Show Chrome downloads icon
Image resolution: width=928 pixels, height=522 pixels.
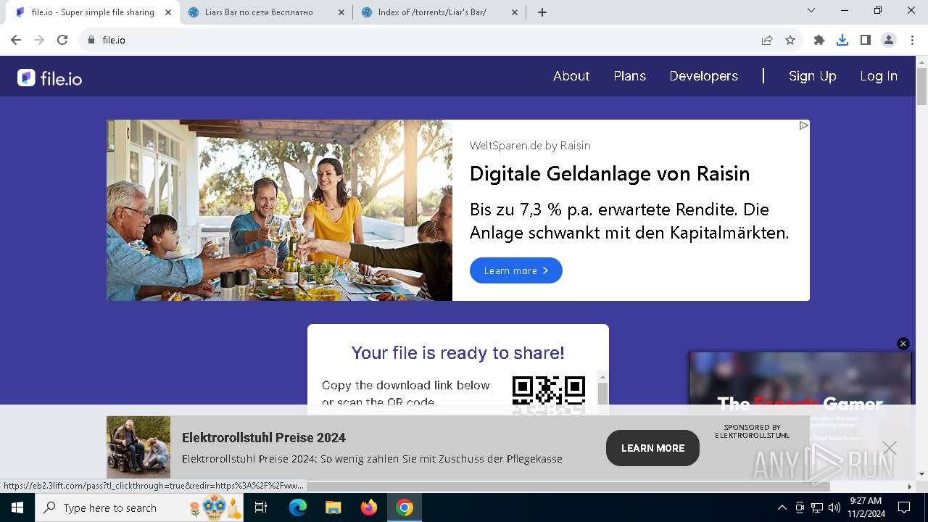tap(842, 40)
